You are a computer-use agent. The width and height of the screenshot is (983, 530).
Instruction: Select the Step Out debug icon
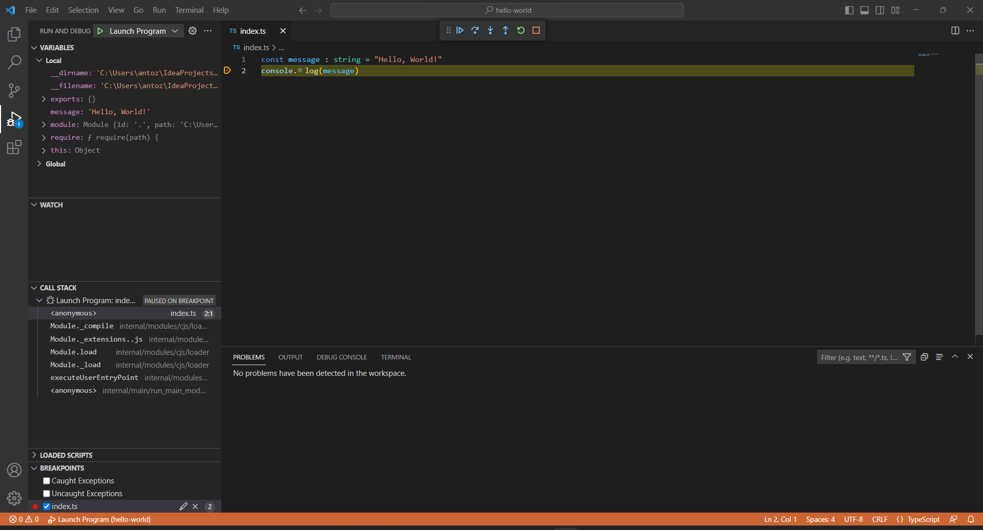pos(506,30)
